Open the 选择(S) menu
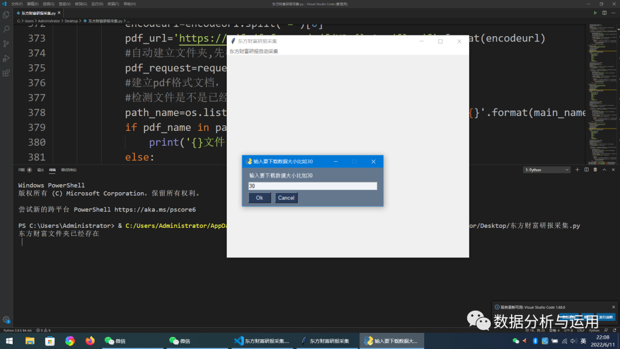Screen dimensions: 620x349 [x=48, y=4]
